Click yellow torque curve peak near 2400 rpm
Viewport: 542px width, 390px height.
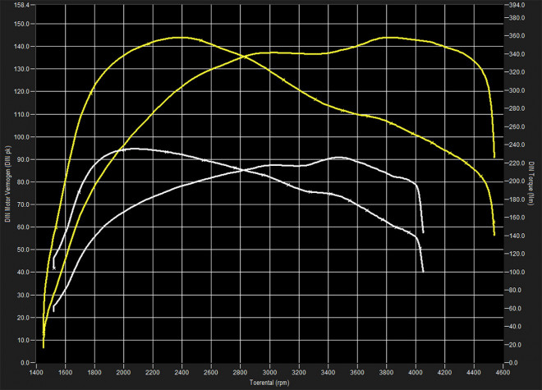[182, 37]
